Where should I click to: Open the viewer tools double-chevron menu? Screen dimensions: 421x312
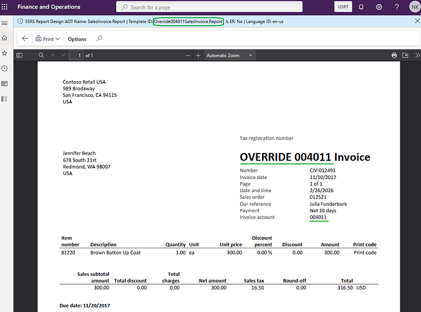pos(417,56)
